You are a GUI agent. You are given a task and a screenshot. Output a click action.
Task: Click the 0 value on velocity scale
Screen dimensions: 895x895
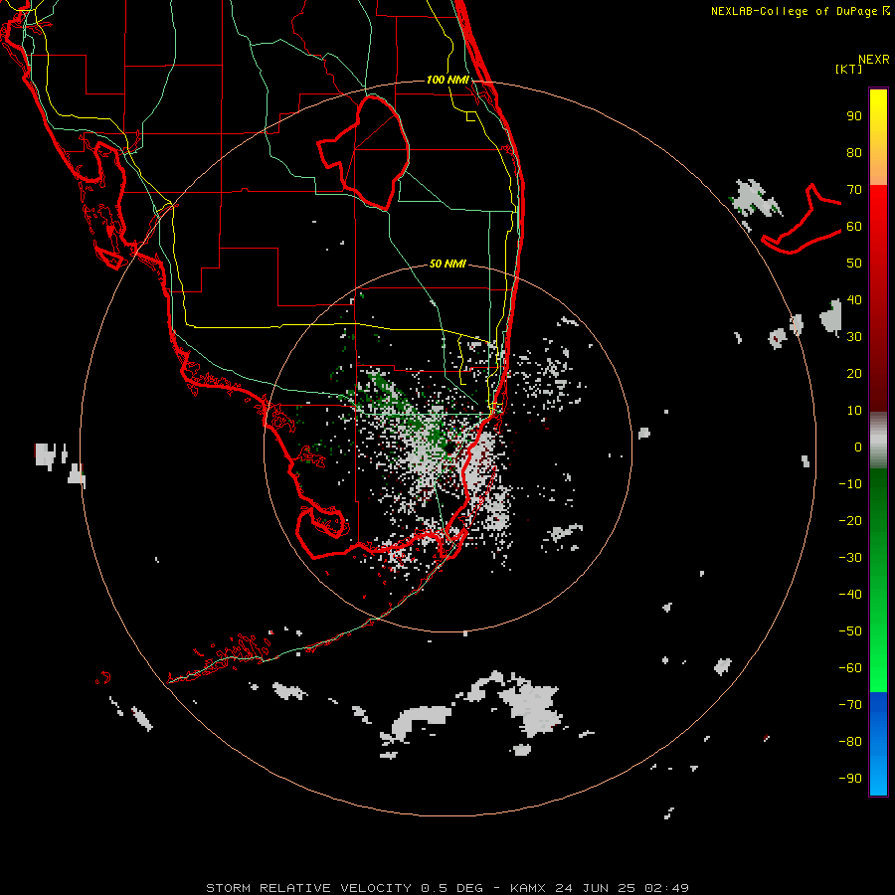coord(858,447)
